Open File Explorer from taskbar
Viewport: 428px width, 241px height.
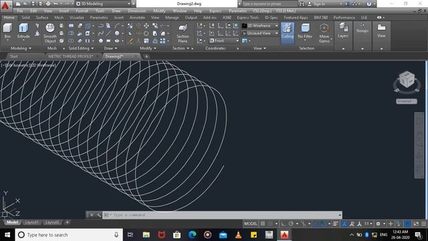pyautogui.click(x=146, y=235)
